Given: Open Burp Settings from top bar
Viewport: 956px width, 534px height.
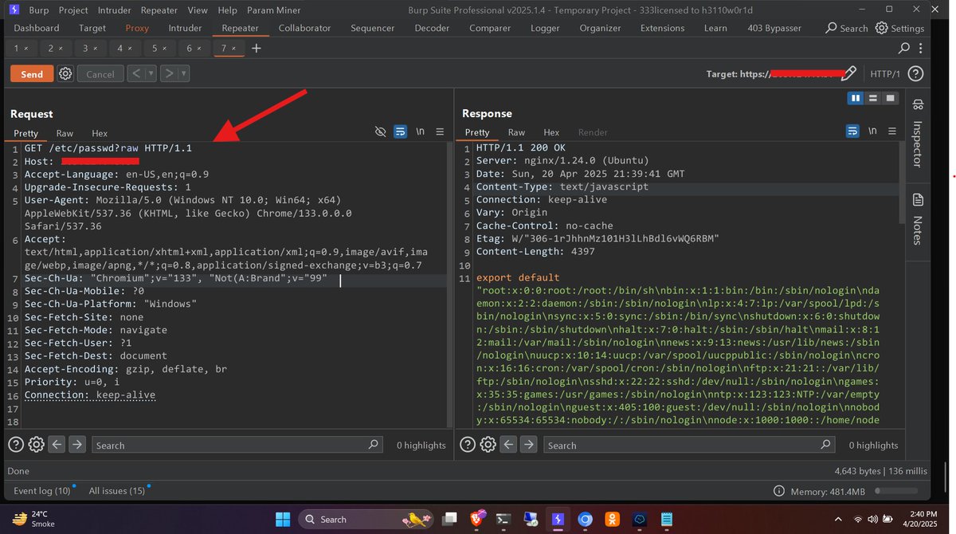Looking at the screenshot, I should point(899,28).
